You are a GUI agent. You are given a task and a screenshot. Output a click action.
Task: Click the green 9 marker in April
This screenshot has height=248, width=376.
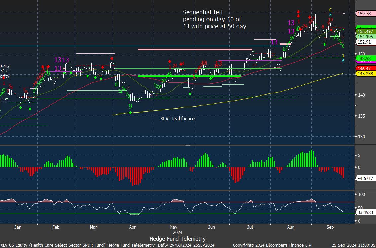[130, 106]
